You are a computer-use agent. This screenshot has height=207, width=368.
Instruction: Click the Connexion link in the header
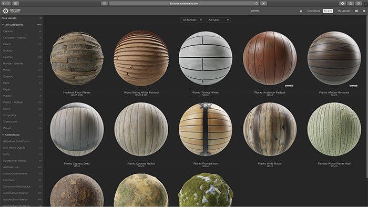click(x=313, y=11)
